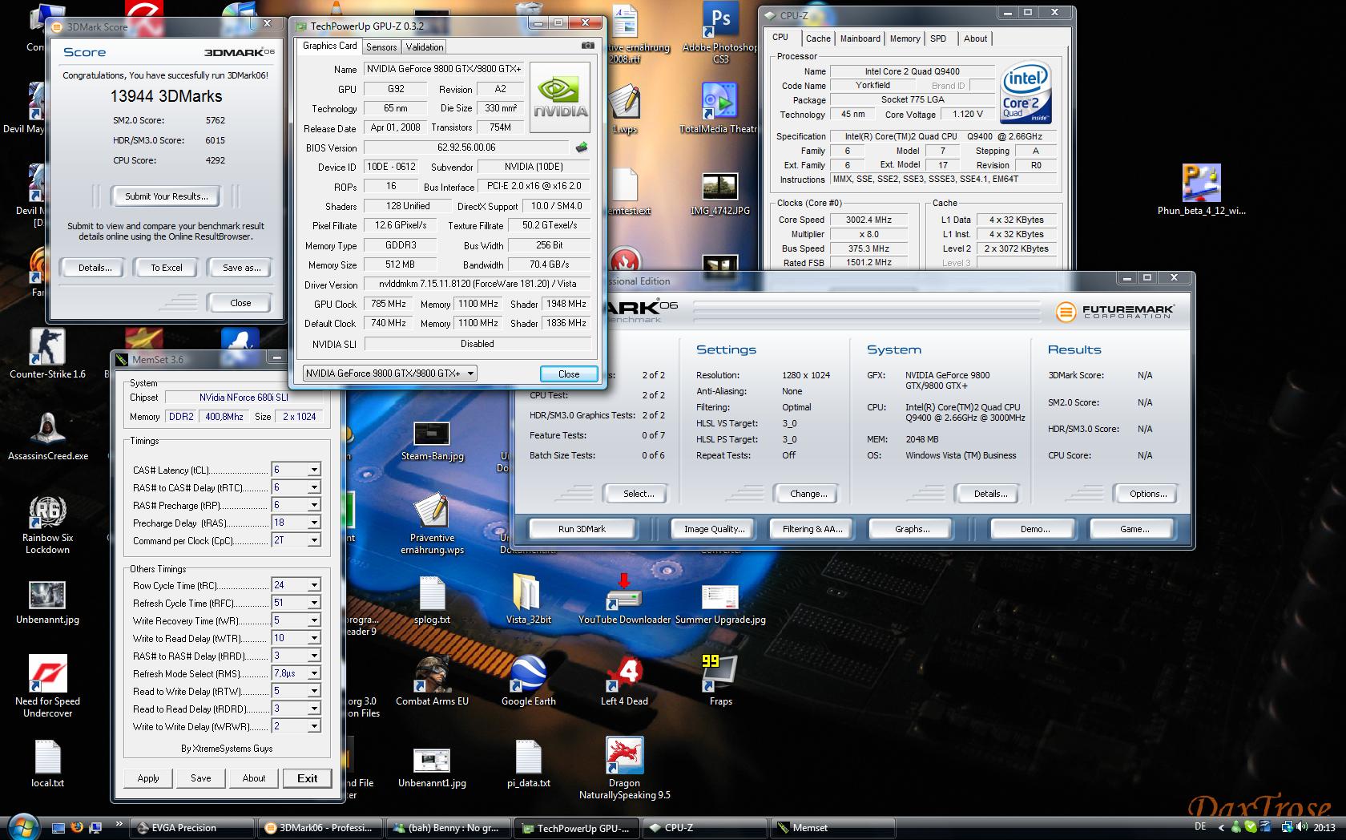Open IMG_4742.JPG desktop thumbnail
This screenshot has width=1346, height=840.
(x=720, y=194)
